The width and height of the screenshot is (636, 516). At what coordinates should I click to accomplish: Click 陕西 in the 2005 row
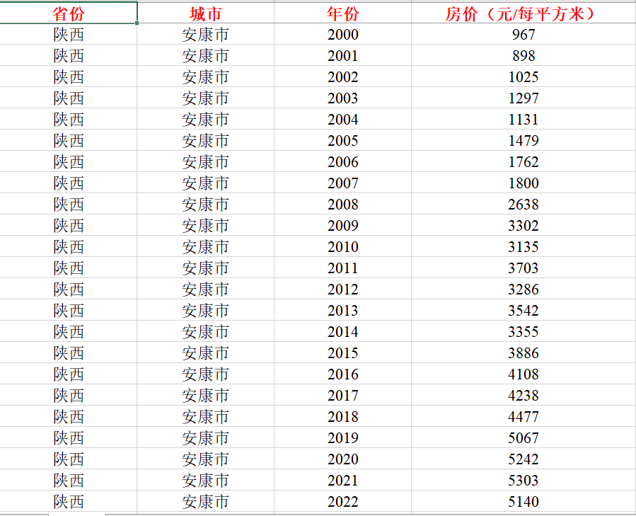68,140
